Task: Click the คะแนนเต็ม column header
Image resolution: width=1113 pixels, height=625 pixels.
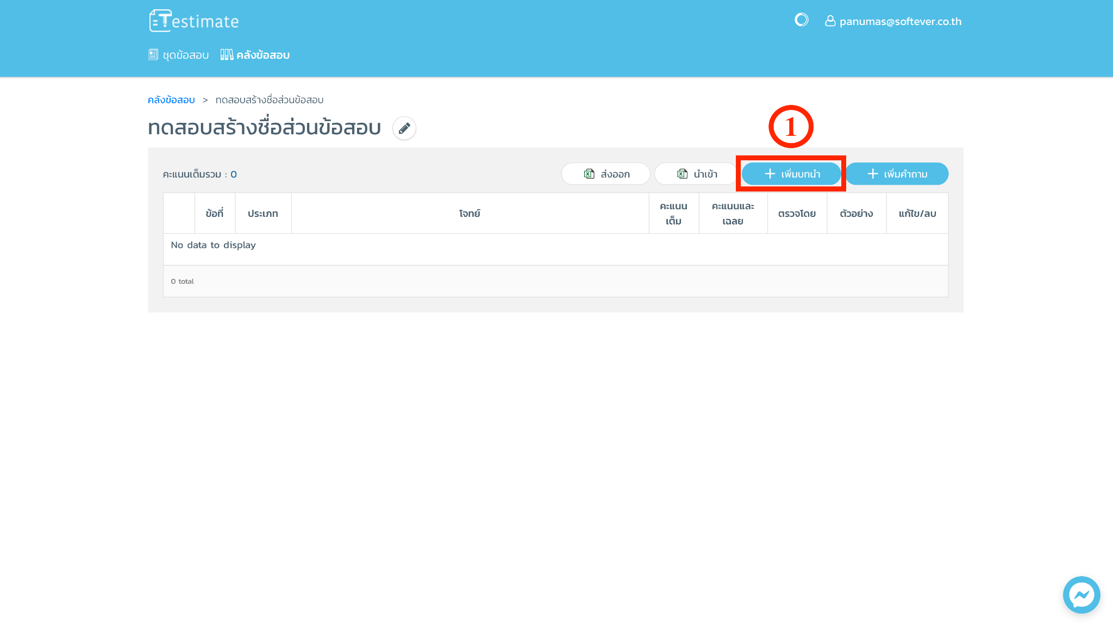Action: [673, 214]
